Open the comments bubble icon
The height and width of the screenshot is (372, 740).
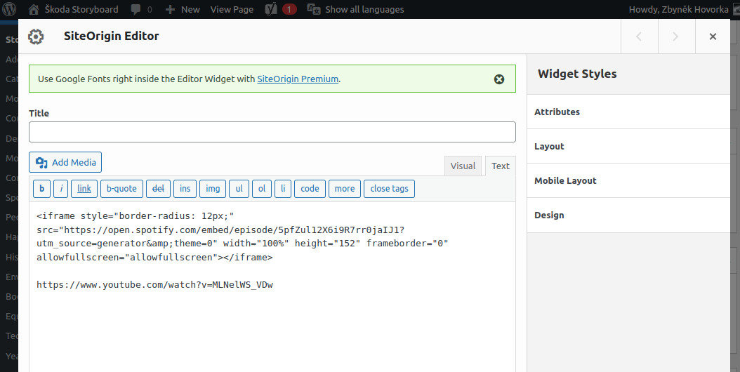click(x=136, y=9)
